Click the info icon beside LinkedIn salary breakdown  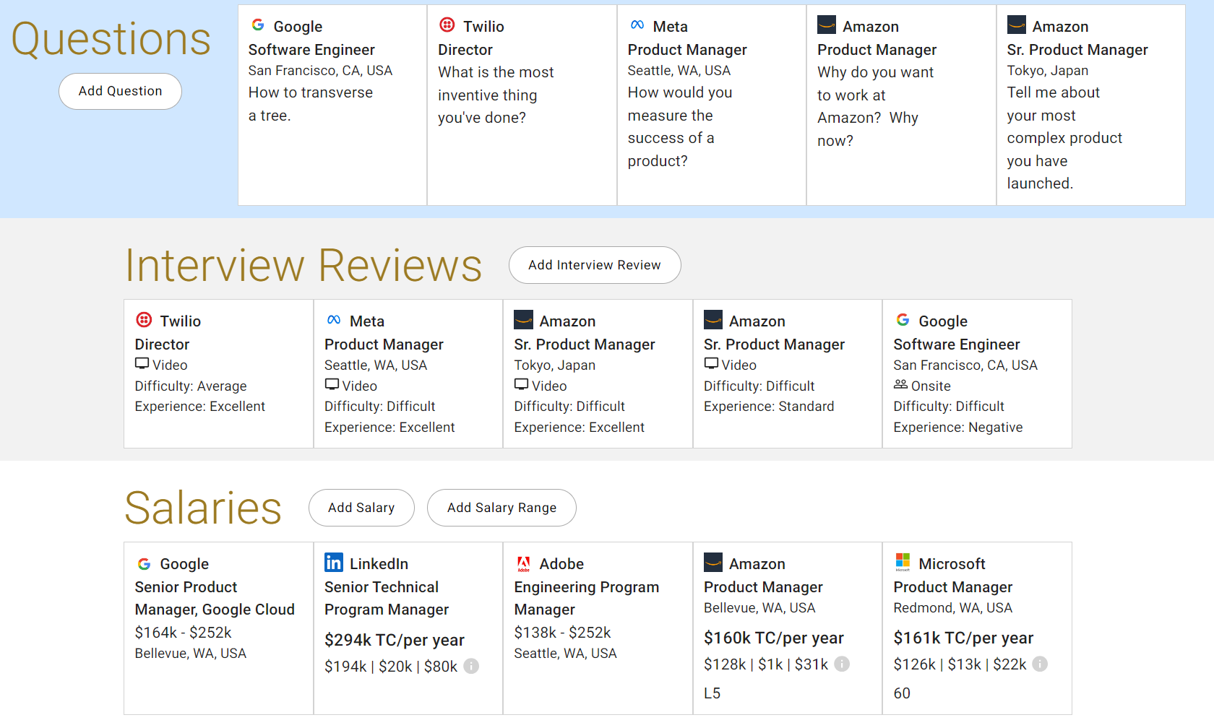tap(471, 666)
